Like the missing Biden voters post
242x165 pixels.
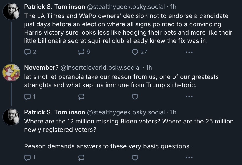tap(135, 158)
